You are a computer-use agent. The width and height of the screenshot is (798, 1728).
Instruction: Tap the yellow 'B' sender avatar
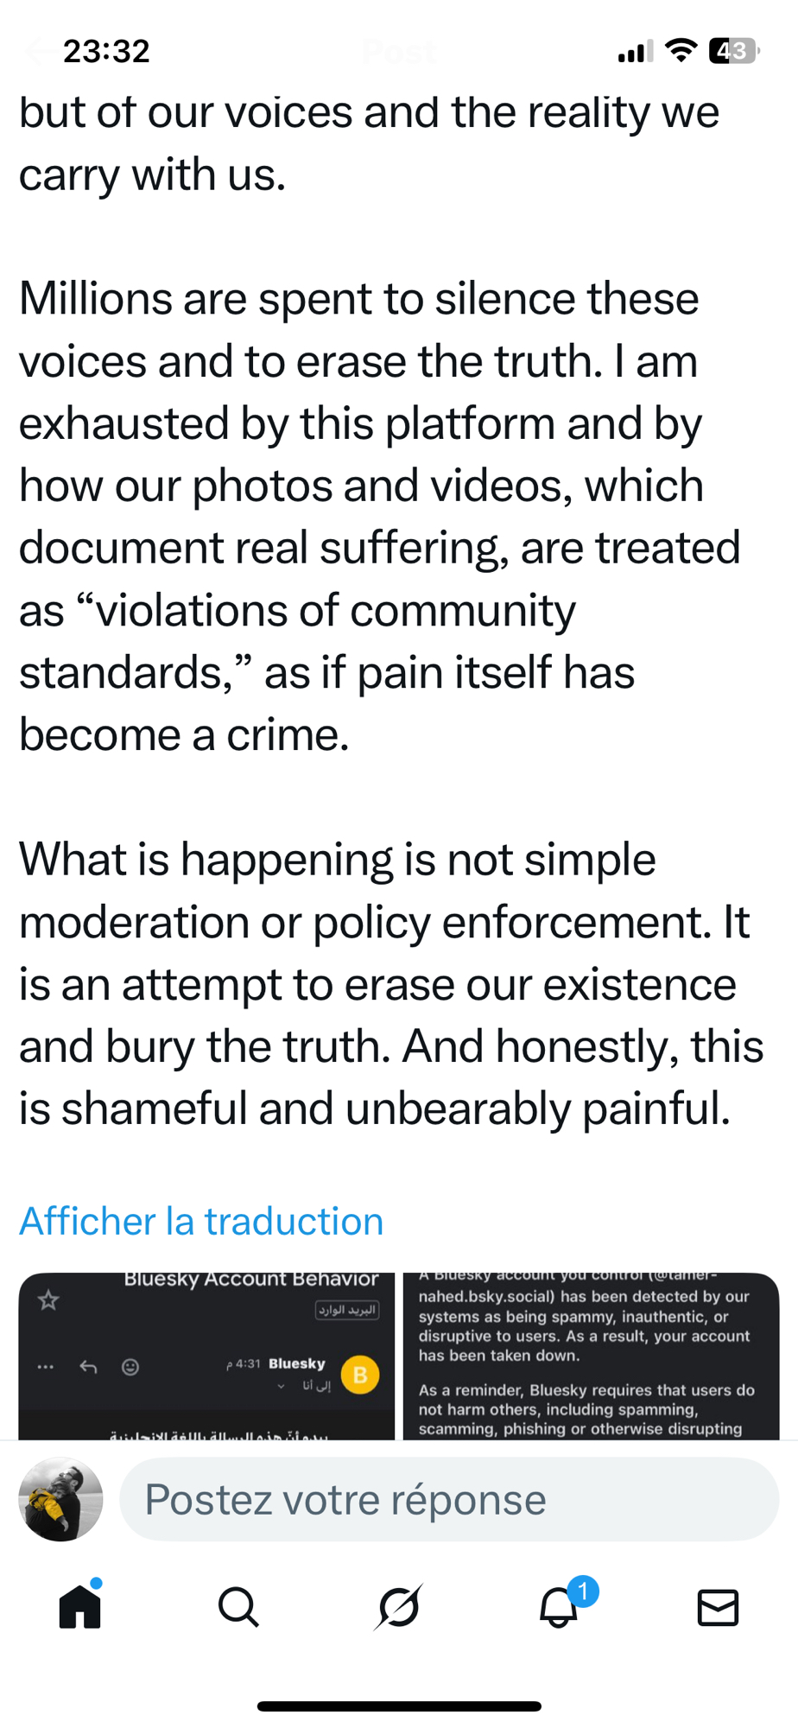pos(360,1375)
